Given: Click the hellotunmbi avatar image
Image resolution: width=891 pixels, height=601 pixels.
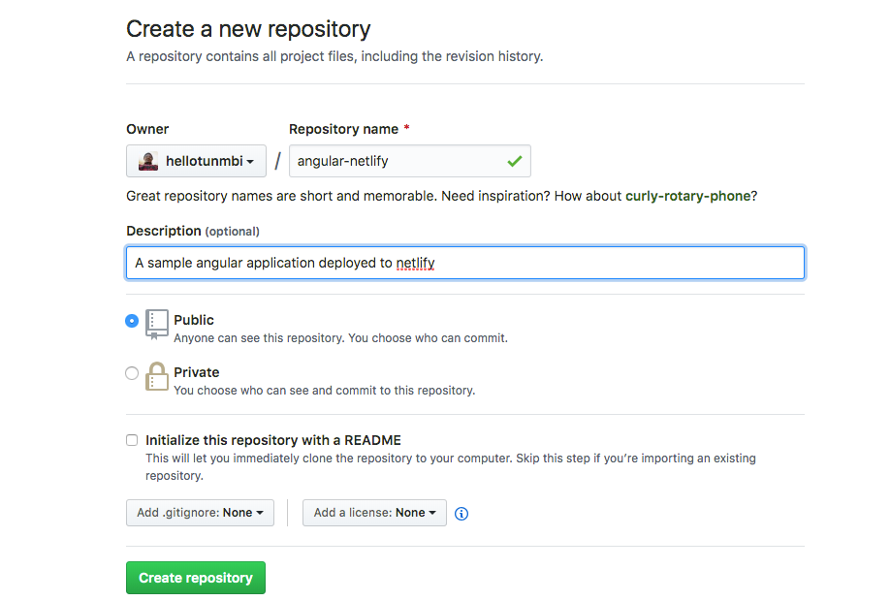Looking at the screenshot, I should tap(148, 161).
